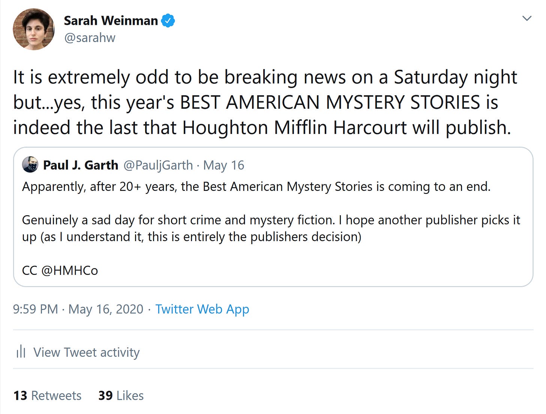This screenshot has width=546, height=414.
Task: Show the 39 Likes list
Action: (121, 396)
